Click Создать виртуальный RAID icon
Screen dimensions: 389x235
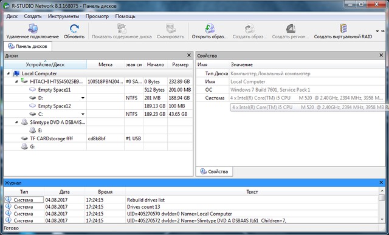343,29
